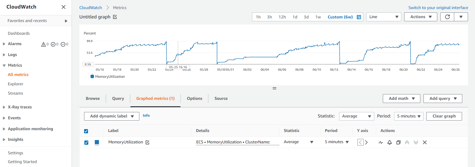Click the insufficient data alarm icon

click(63, 44)
